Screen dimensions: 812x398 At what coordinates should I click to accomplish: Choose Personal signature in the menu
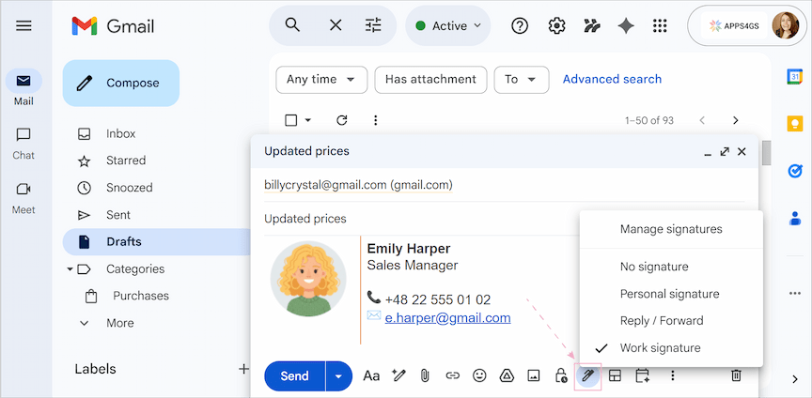(671, 294)
